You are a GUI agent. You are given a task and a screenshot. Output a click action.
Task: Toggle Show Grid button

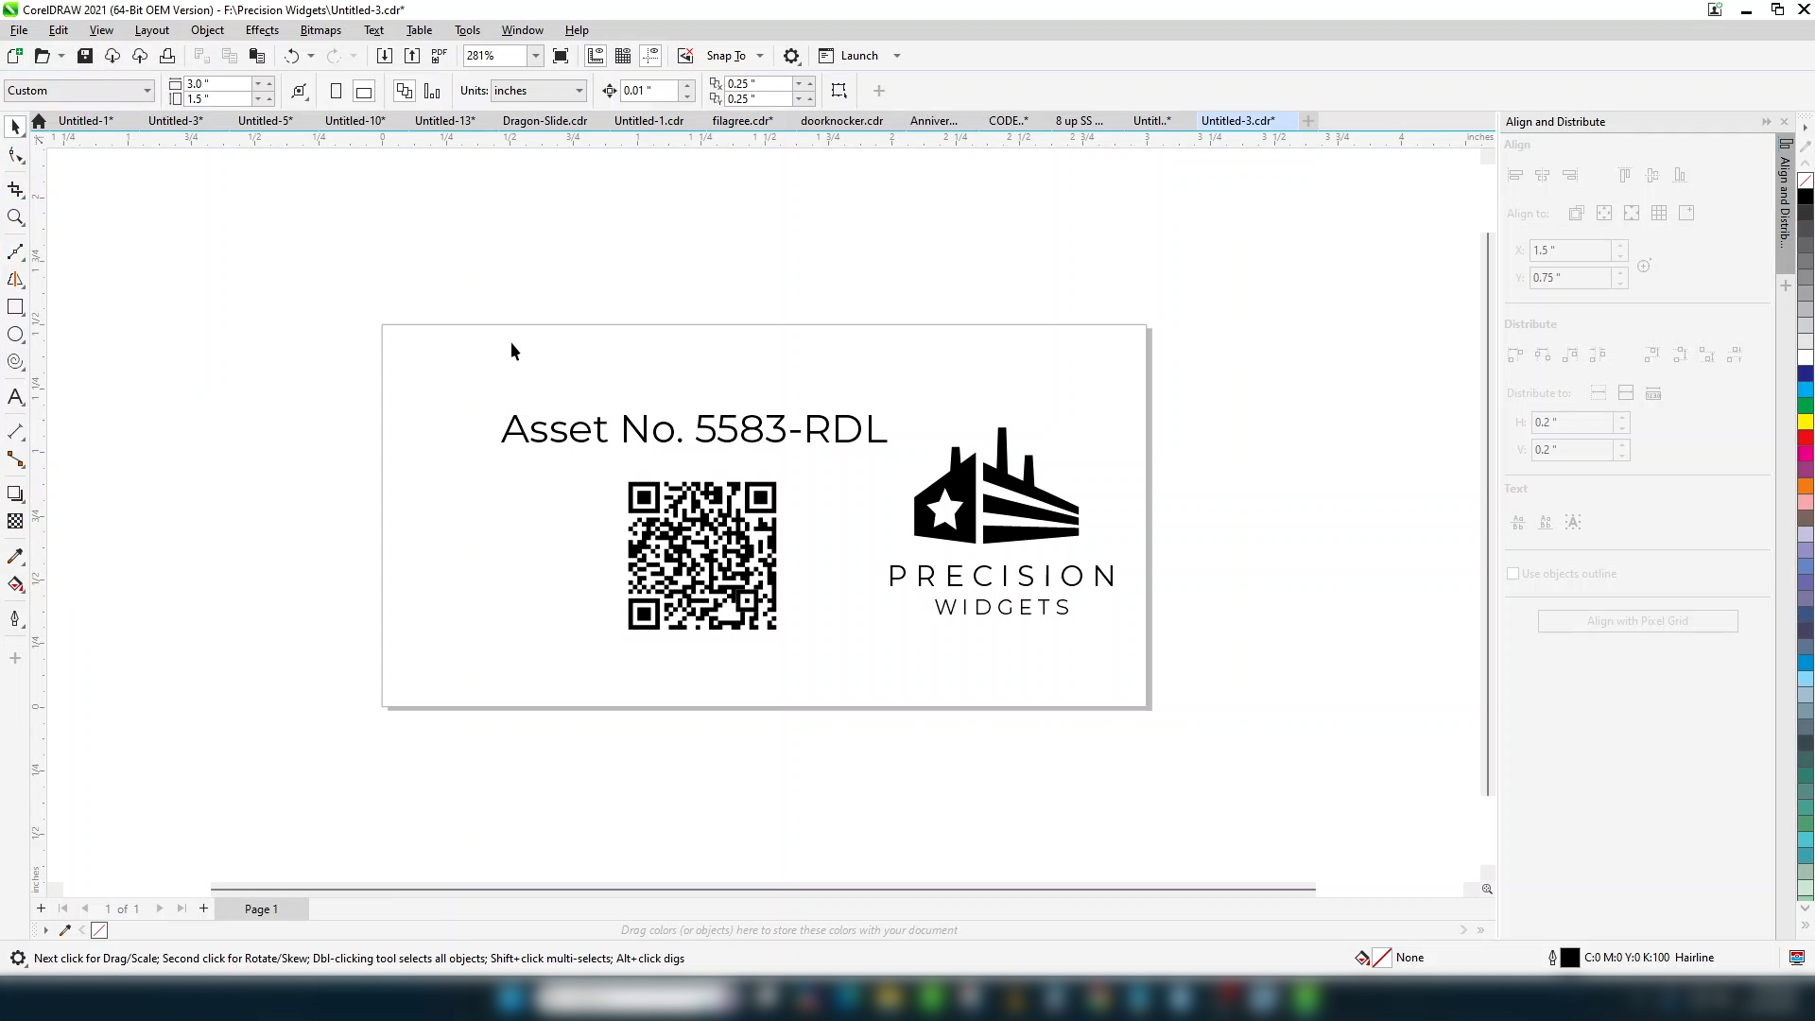click(623, 56)
